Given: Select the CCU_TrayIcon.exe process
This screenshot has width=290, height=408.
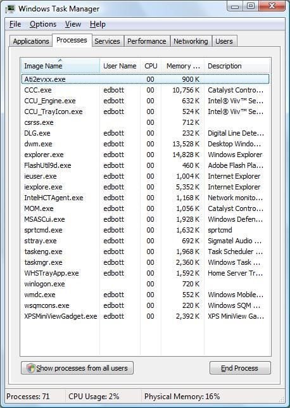Looking at the screenshot, I should click(145, 112).
